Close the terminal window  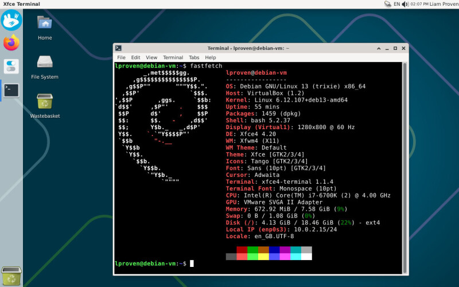tap(403, 48)
